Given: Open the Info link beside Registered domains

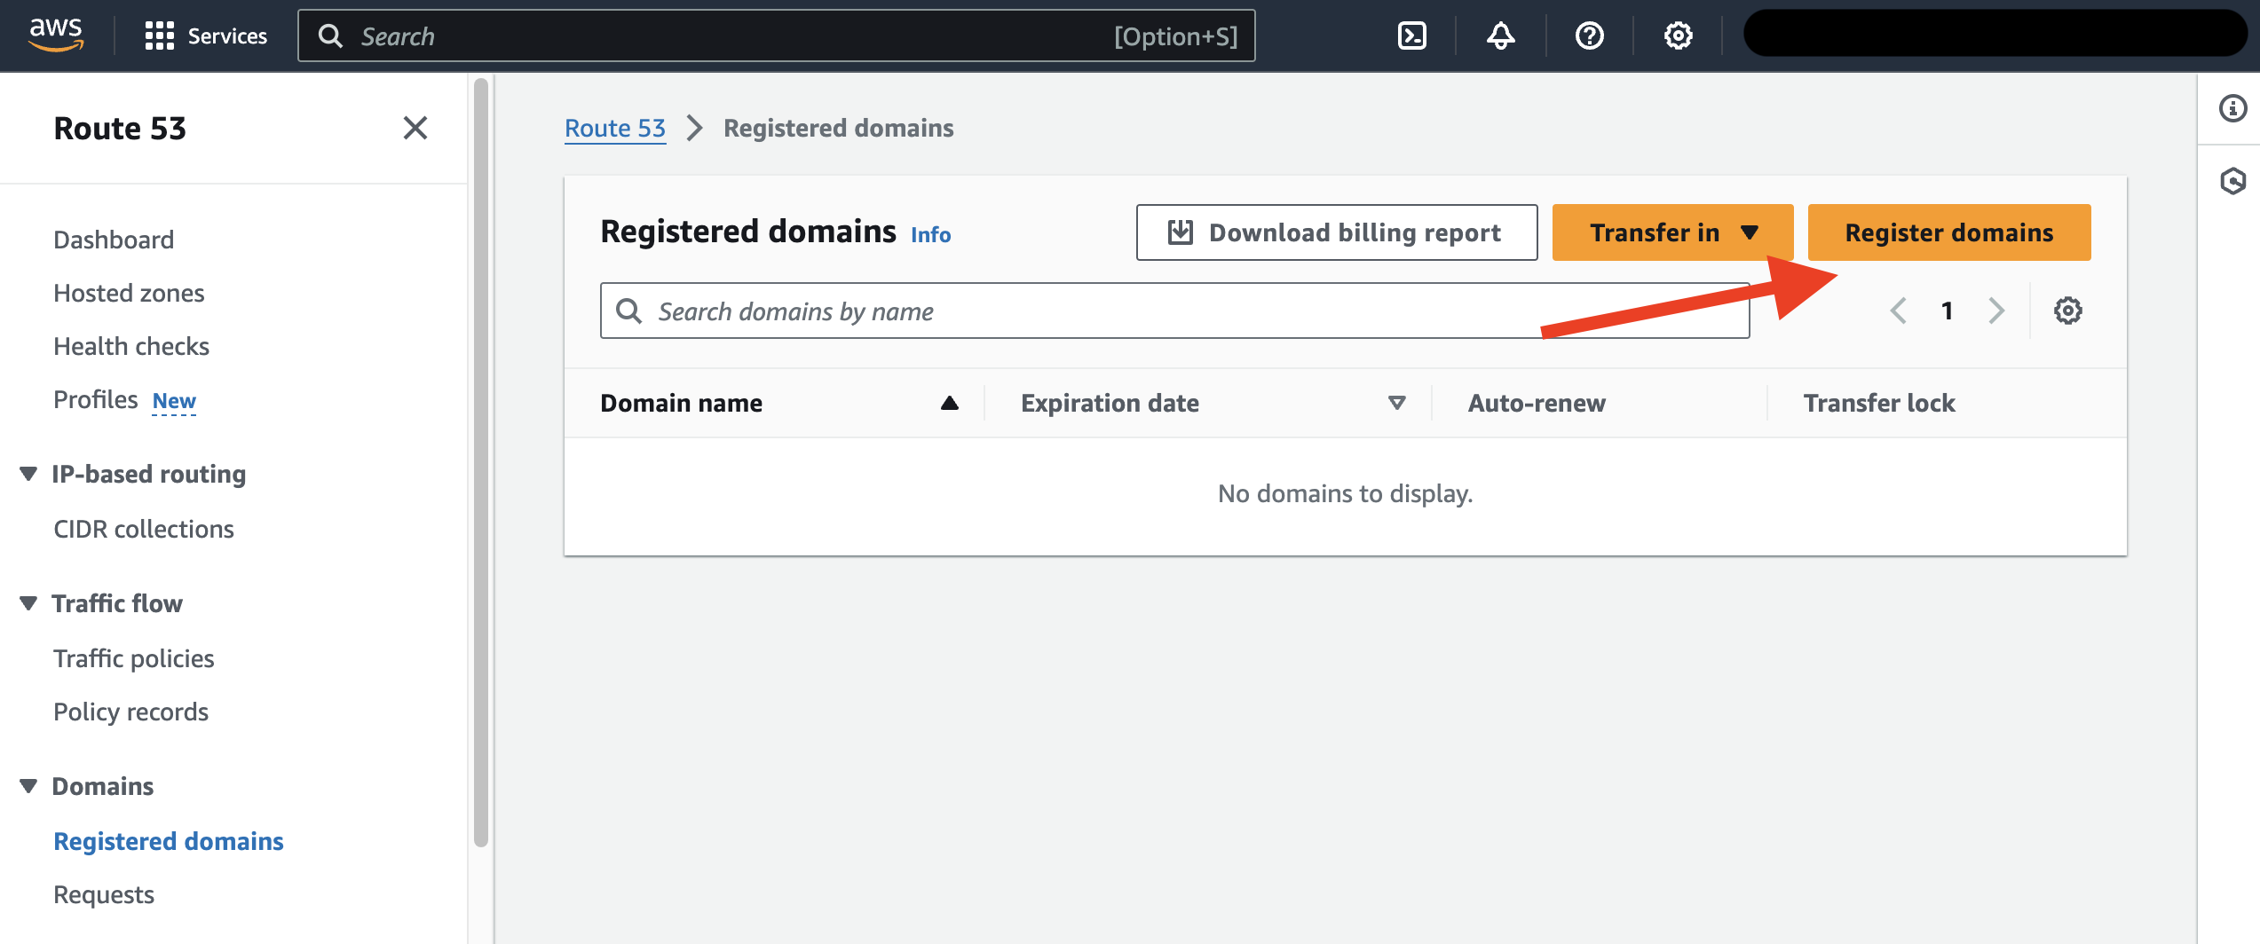Looking at the screenshot, I should click(930, 234).
